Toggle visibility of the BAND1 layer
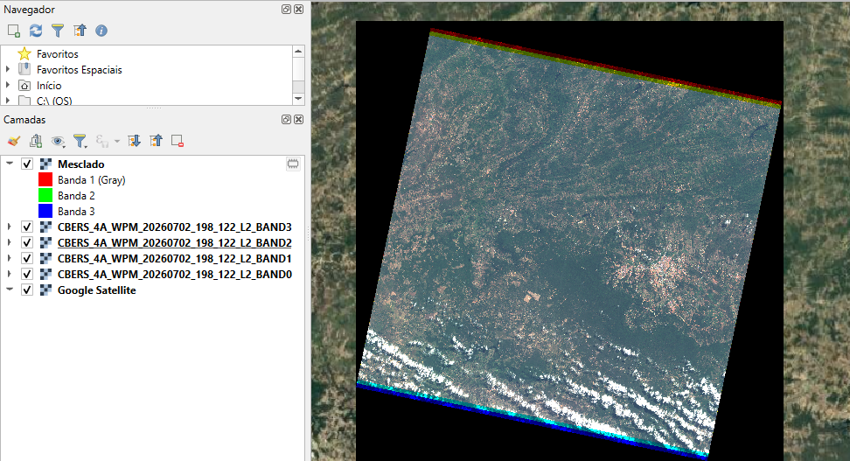Screen dimensions: 850x461 pos(27,258)
